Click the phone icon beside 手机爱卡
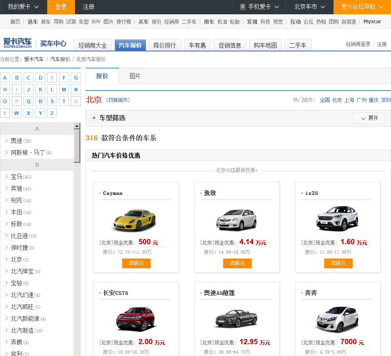This screenshot has height=356, width=391. click(243, 7)
